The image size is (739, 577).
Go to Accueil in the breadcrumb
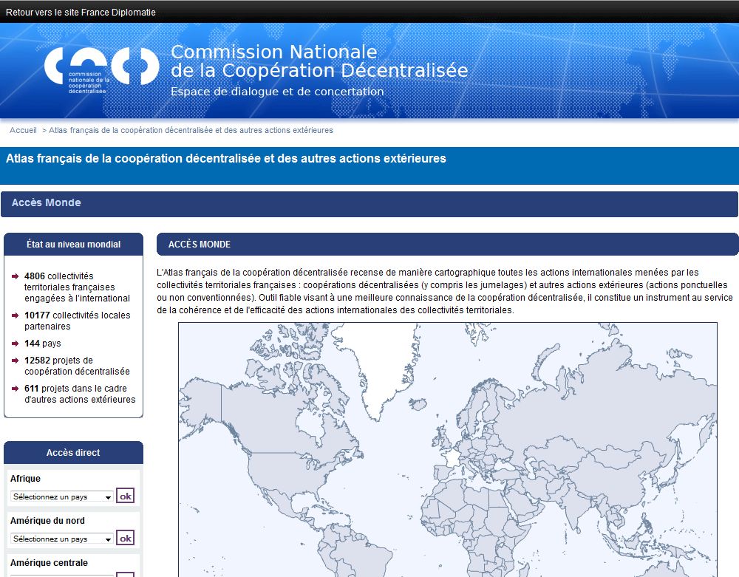click(23, 130)
